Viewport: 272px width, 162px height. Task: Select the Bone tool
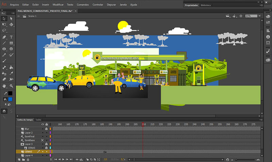[x=4, y=67]
